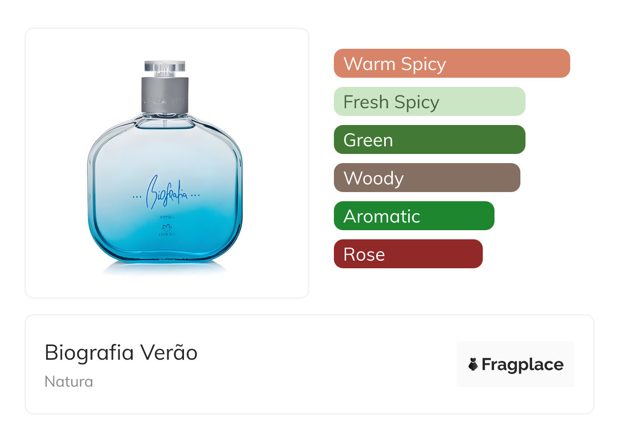Click the Rose accord bar
Viewport: 619px width, 439px height.
pyautogui.click(x=408, y=254)
